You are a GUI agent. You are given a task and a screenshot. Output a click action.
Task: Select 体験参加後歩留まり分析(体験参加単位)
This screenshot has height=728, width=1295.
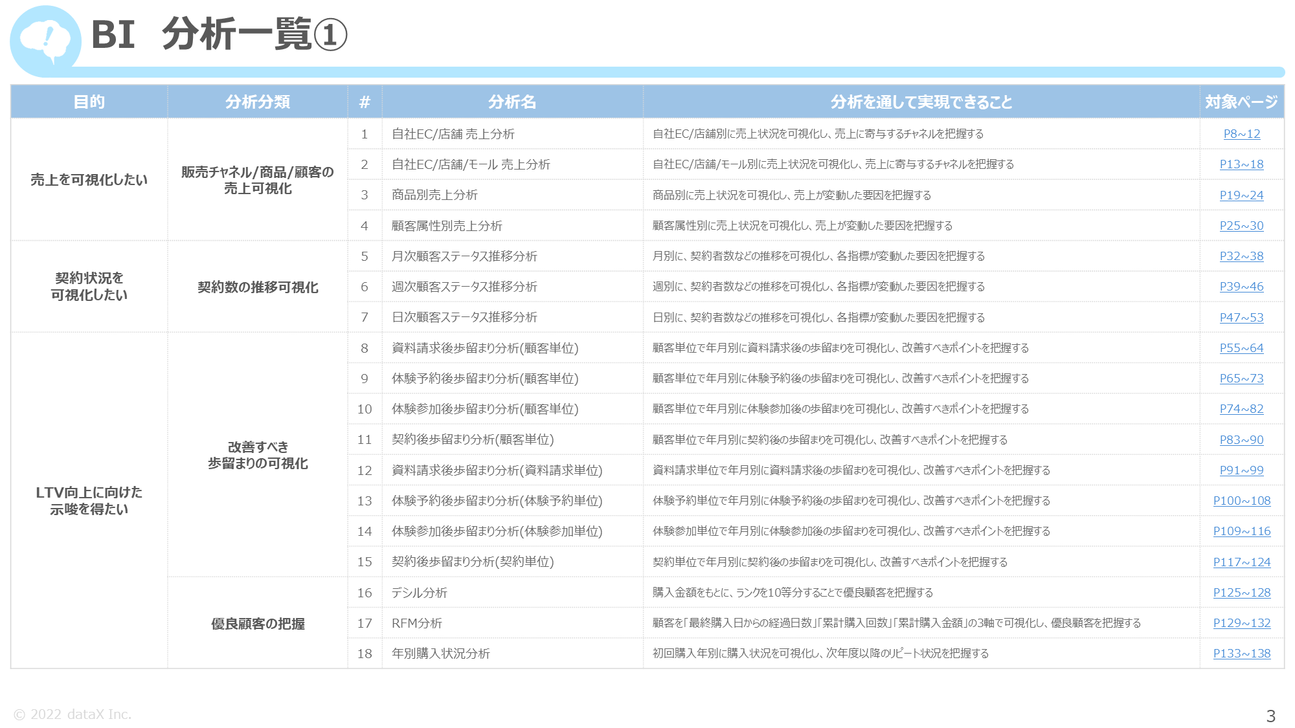[x=497, y=531]
